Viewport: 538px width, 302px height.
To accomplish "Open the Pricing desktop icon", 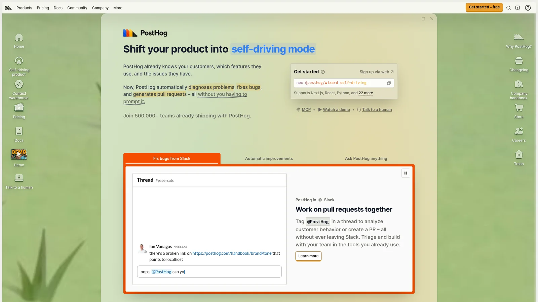I will [19, 111].
